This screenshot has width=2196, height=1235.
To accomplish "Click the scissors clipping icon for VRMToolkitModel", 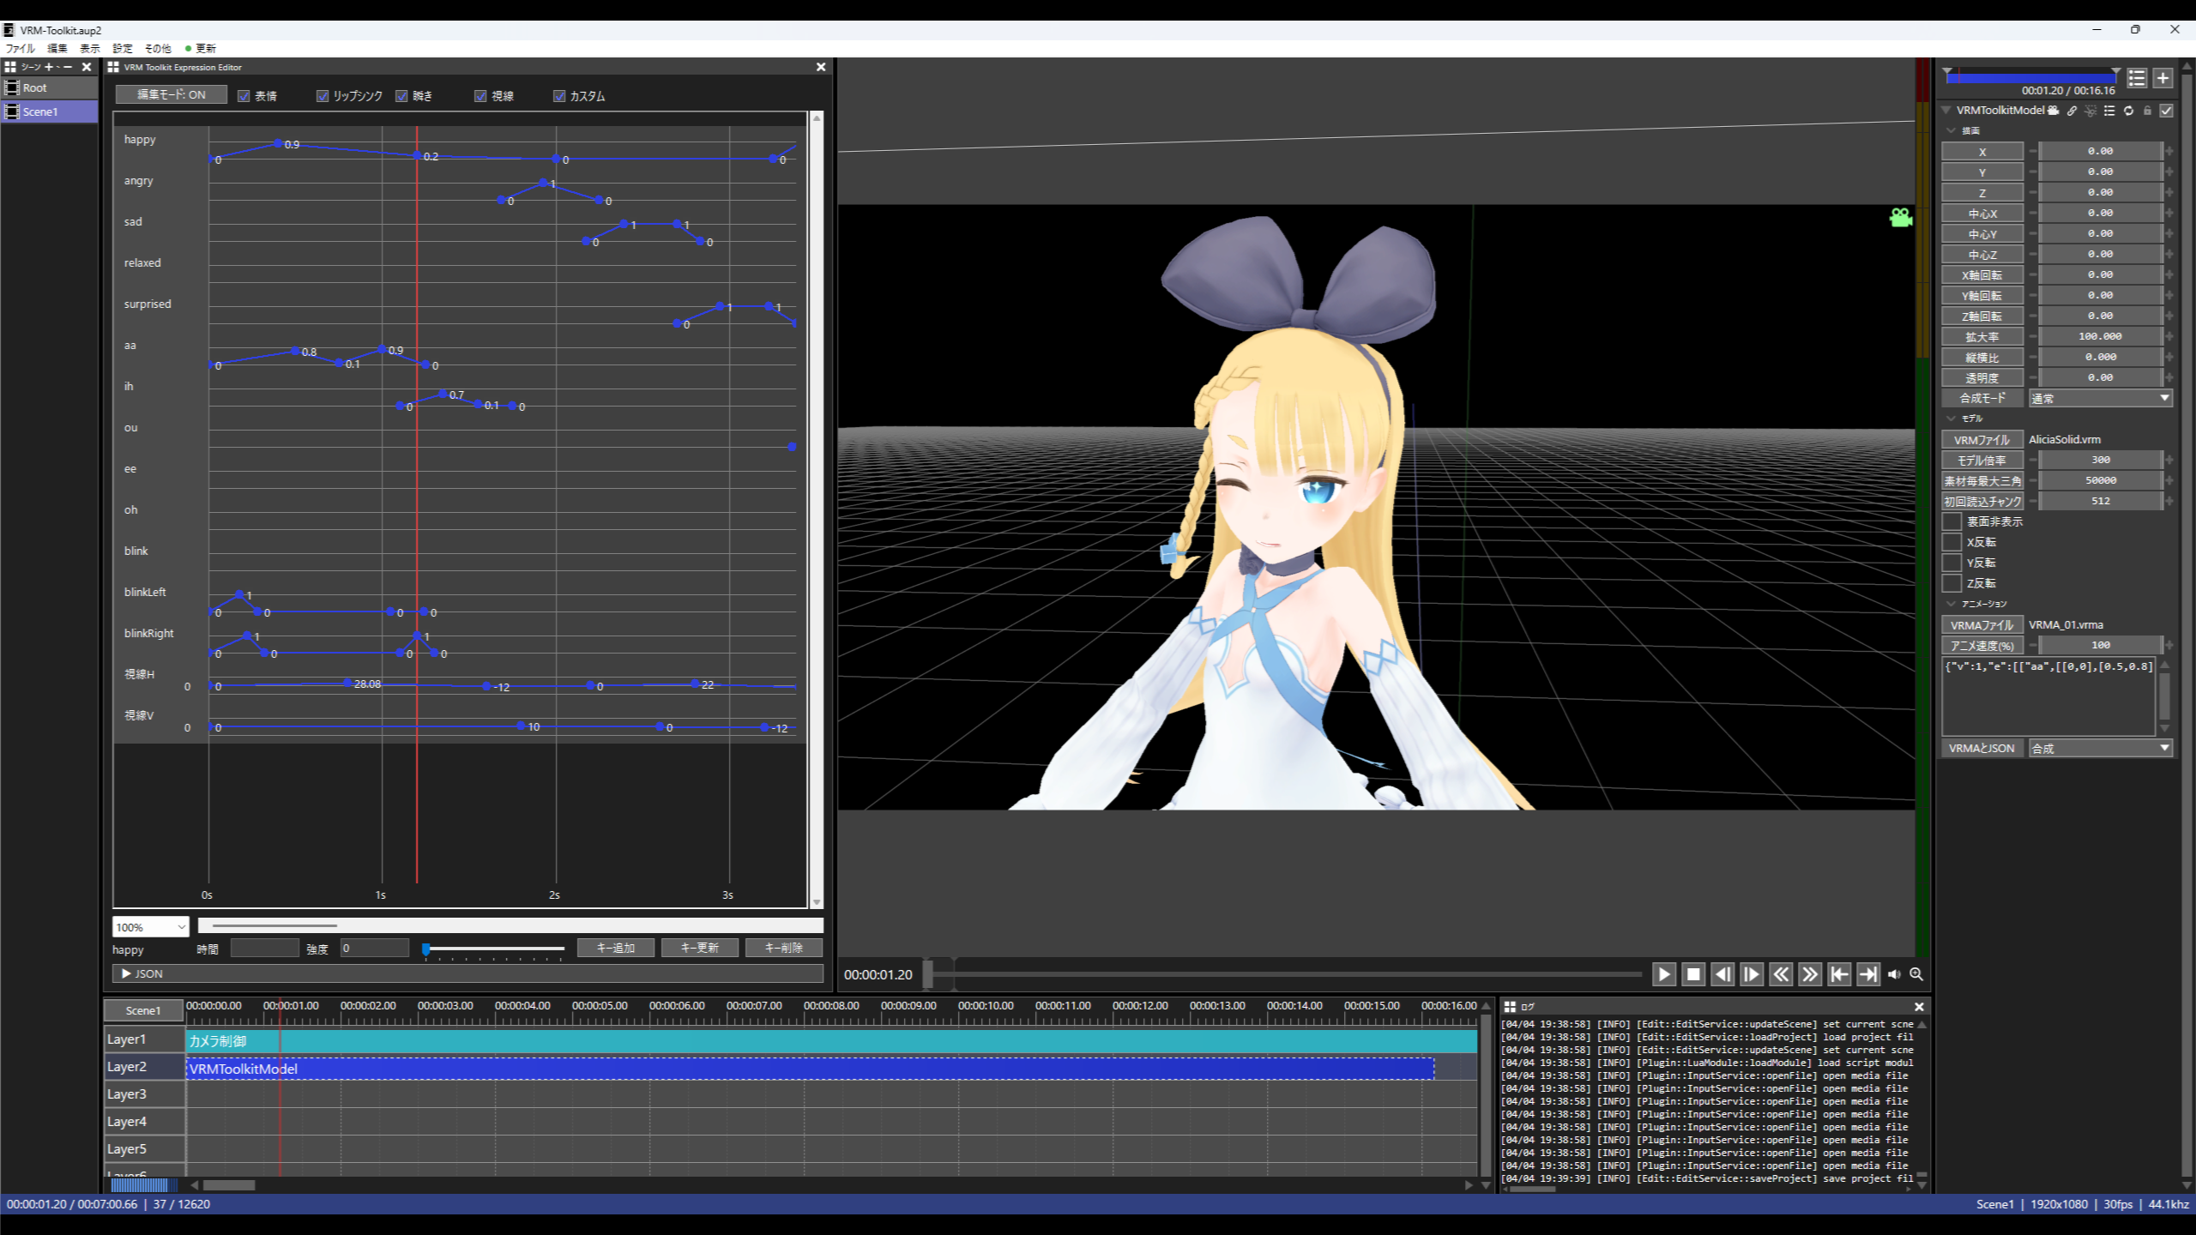I will click(2091, 111).
